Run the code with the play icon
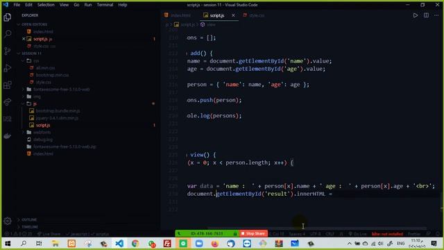444x250 pixels. coord(415,15)
